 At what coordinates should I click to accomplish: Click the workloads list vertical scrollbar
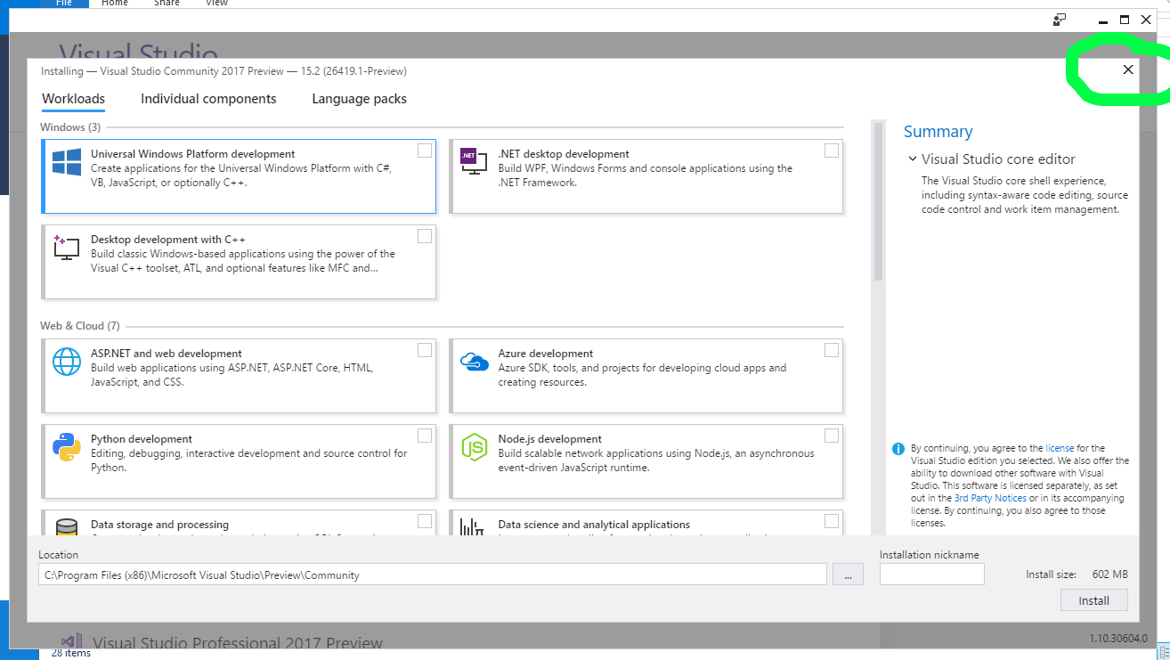pos(878,201)
